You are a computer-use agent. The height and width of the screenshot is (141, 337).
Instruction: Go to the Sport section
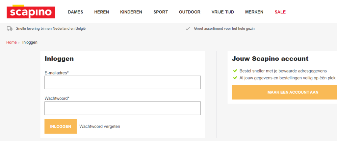click(161, 12)
